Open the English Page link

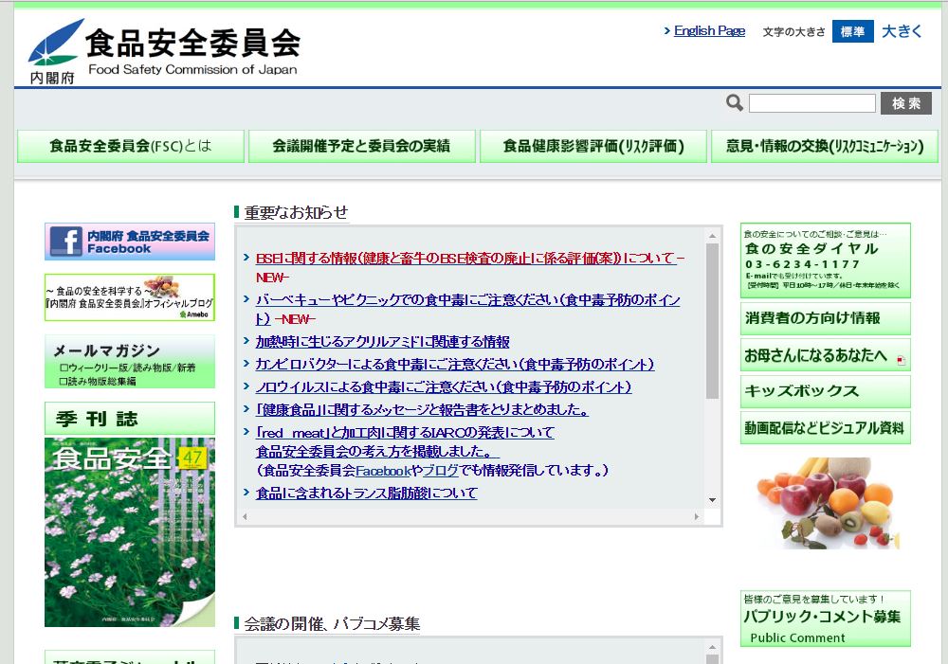point(708,31)
